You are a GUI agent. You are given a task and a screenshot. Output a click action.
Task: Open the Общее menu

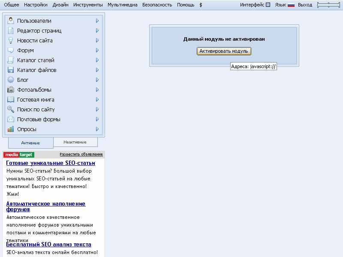coord(12,5)
